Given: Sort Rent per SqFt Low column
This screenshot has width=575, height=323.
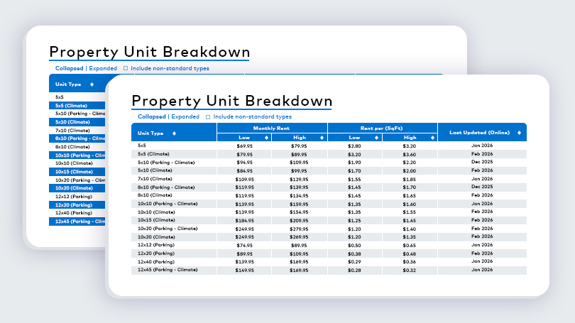Looking at the screenshot, I should point(376,138).
